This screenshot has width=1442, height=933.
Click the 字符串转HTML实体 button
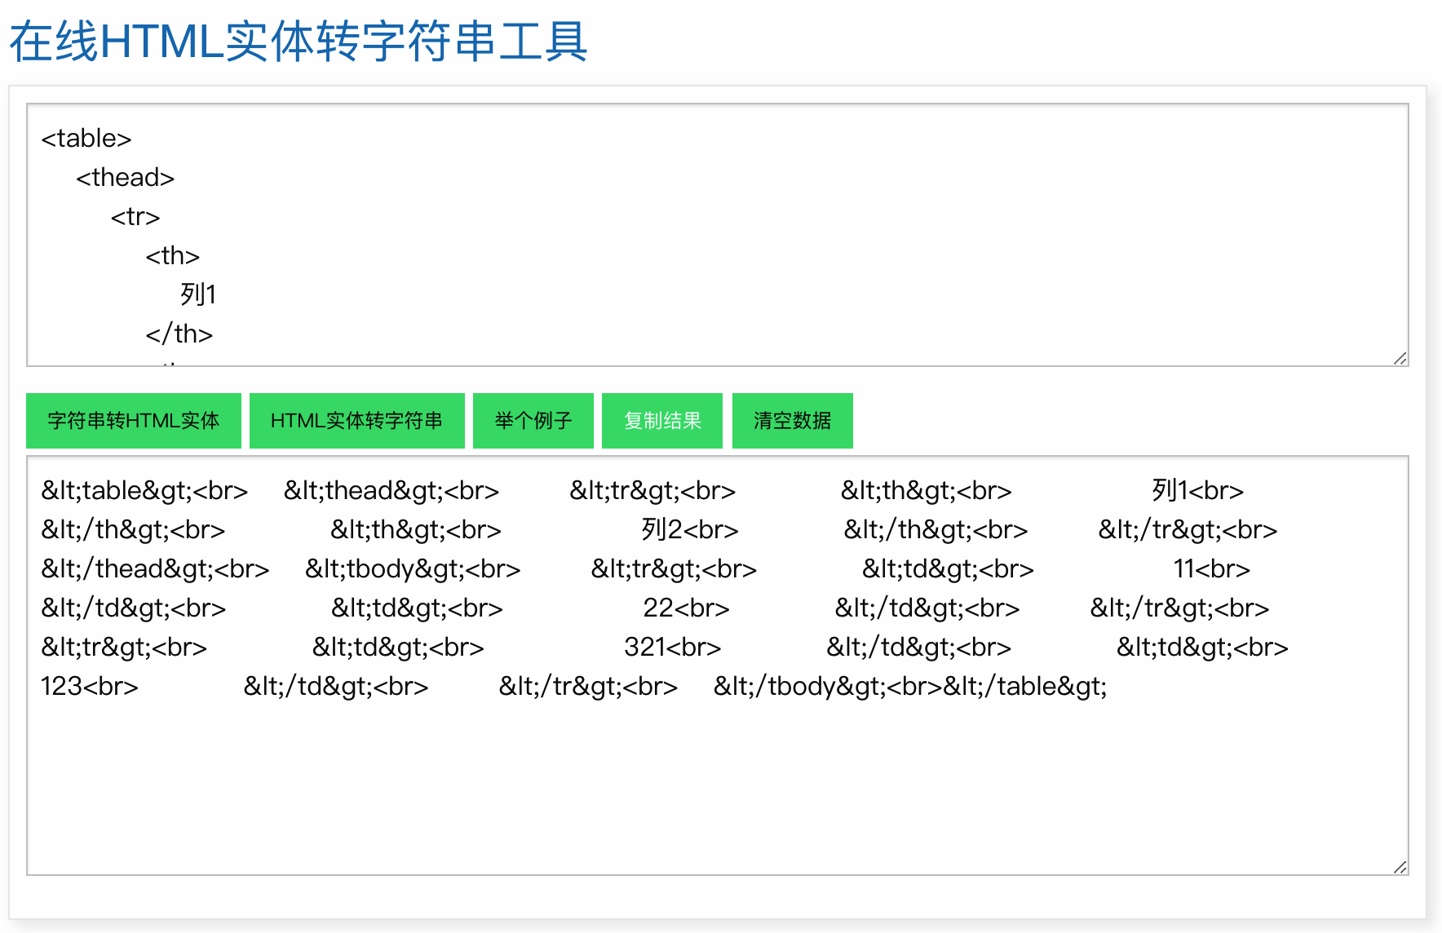[x=134, y=421]
